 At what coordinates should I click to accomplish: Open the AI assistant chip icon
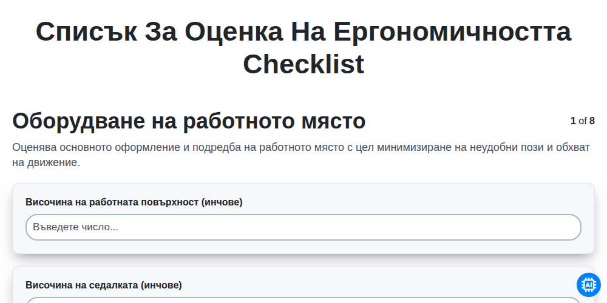pos(588,285)
